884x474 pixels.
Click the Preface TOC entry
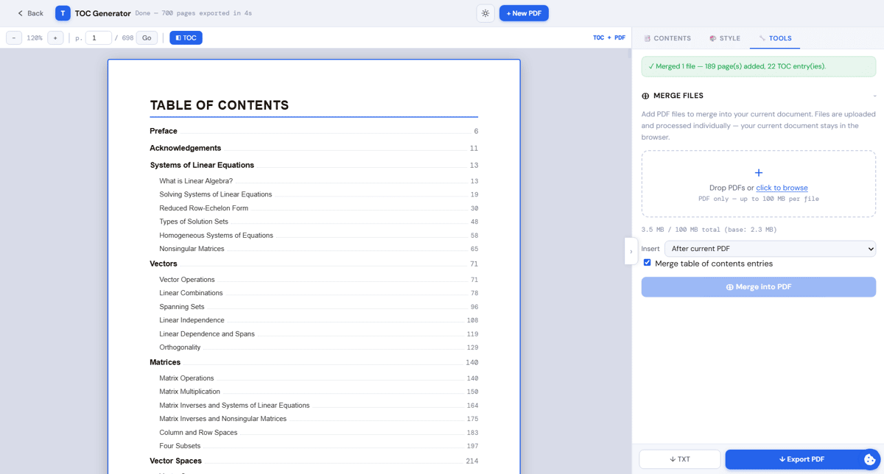tap(314, 131)
